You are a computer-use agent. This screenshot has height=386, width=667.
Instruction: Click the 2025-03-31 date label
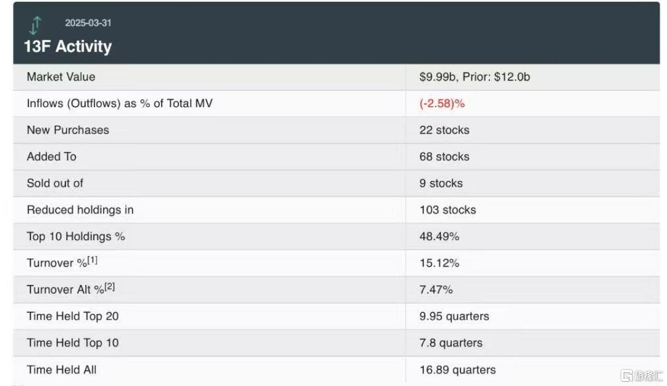[88, 23]
